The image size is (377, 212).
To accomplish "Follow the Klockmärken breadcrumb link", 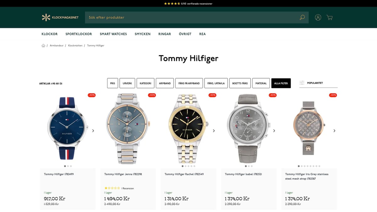I will [x=75, y=46].
